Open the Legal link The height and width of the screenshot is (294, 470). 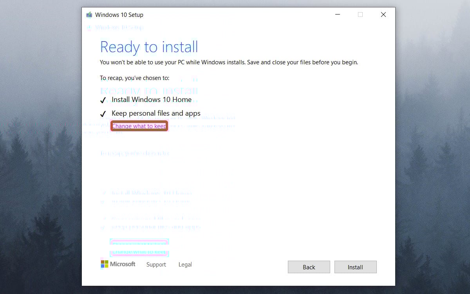pos(185,265)
